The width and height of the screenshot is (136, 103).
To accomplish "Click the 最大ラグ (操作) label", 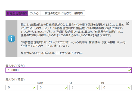I will 15,66.
